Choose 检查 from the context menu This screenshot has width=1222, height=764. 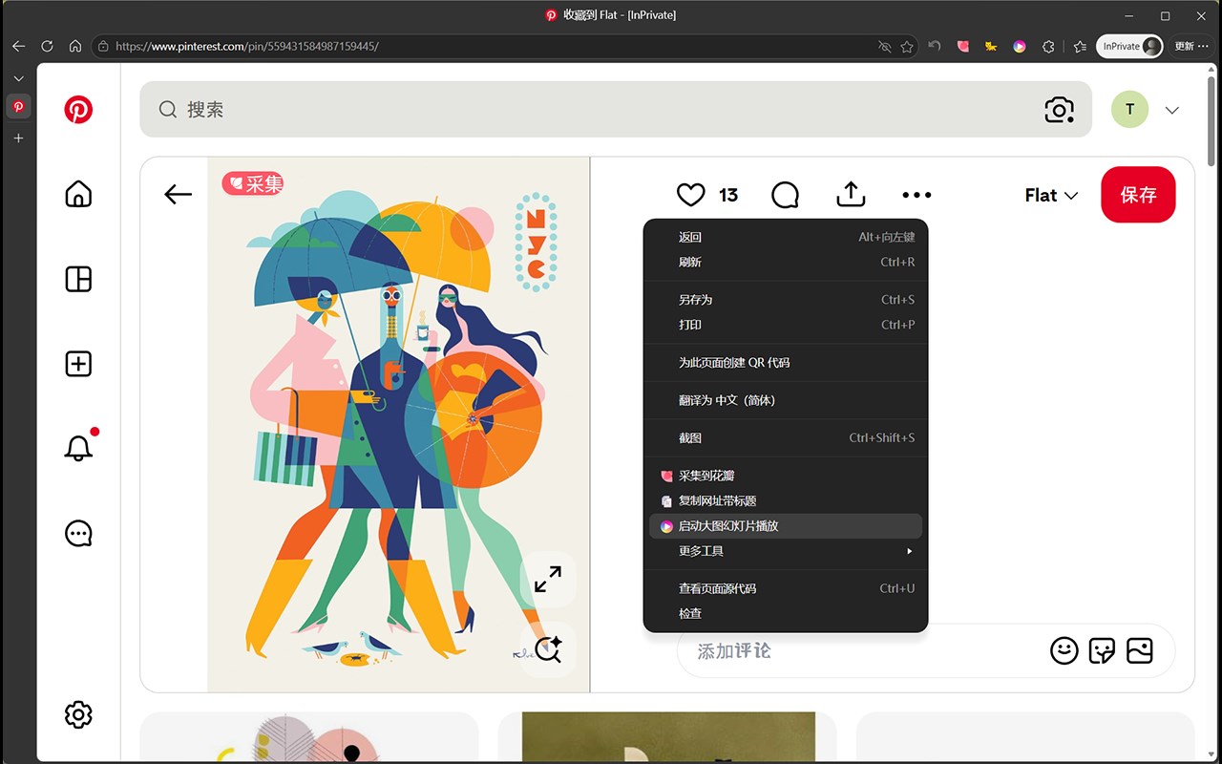pyautogui.click(x=786, y=613)
